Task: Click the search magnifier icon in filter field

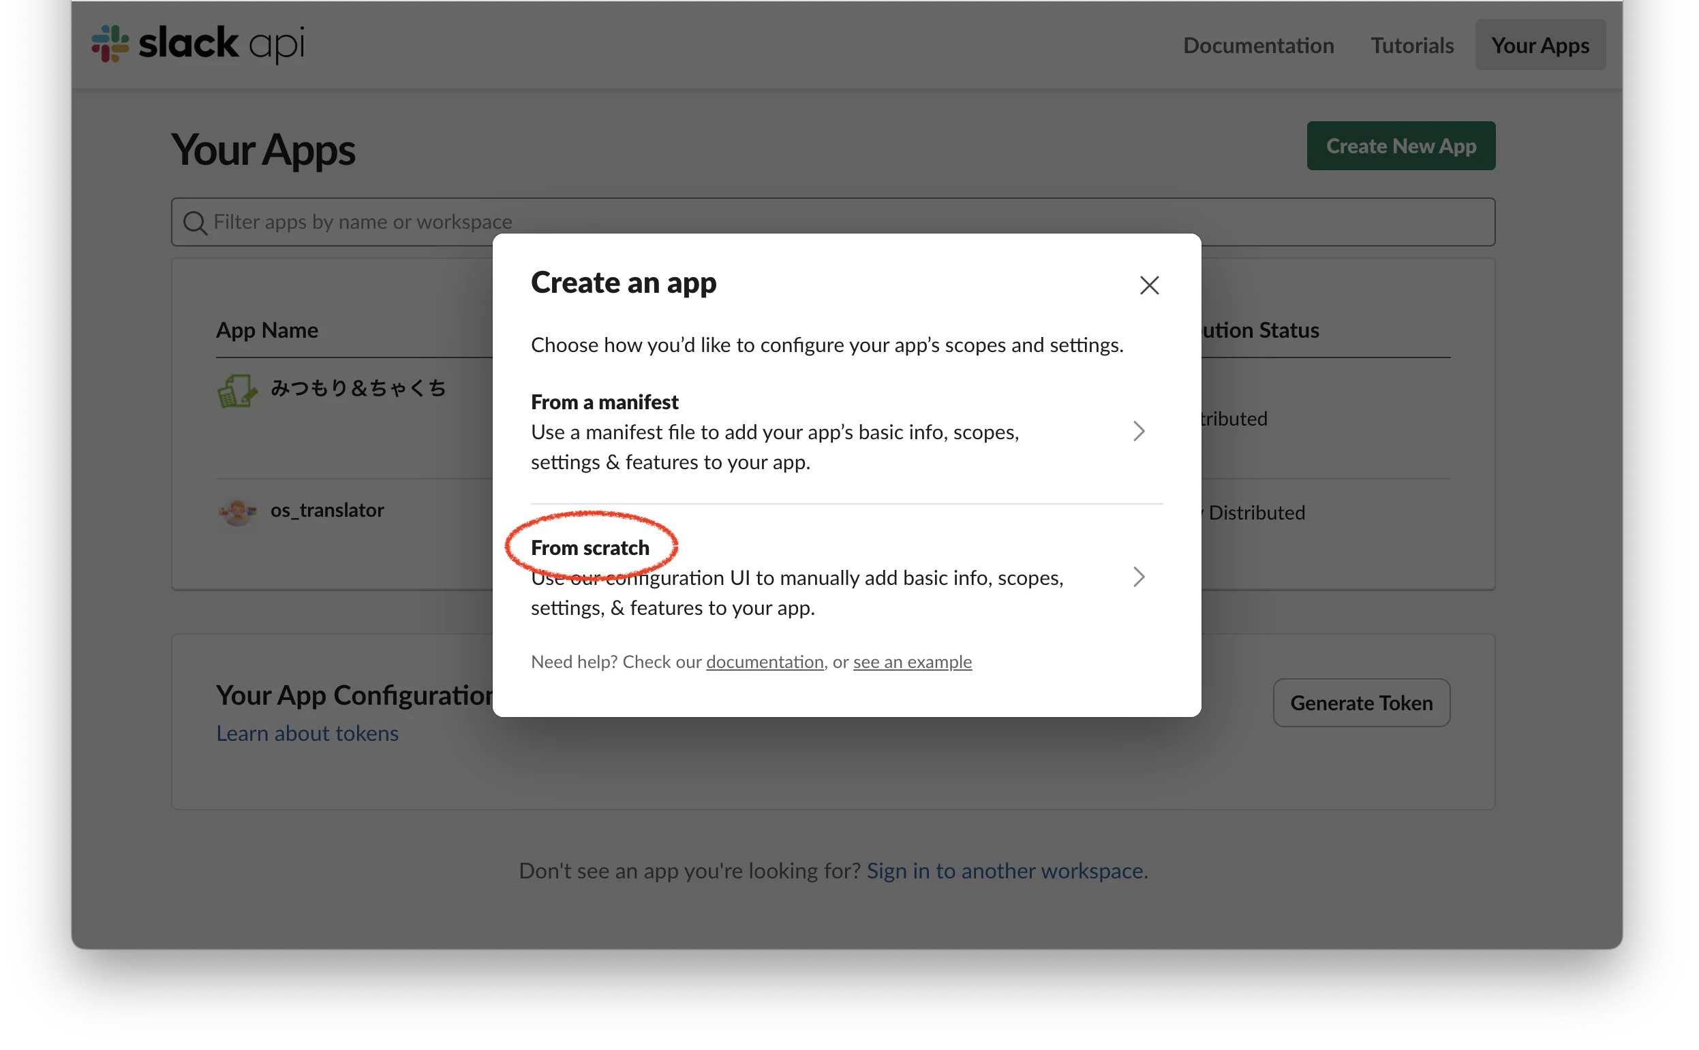Action: [x=194, y=223]
